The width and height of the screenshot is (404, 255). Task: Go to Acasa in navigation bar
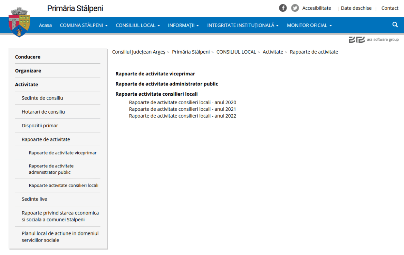tap(45, 25)
